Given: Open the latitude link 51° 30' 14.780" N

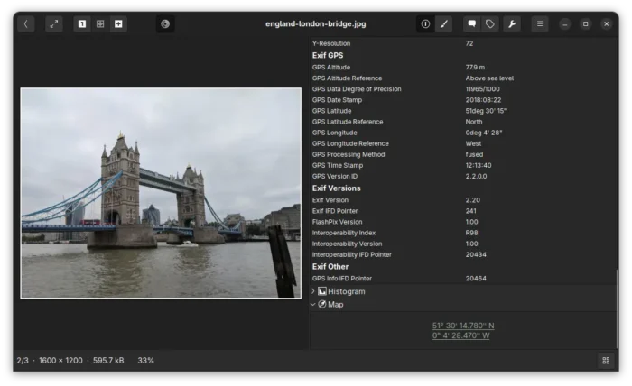Looking at the screenshot, I should tap(463, 326).
